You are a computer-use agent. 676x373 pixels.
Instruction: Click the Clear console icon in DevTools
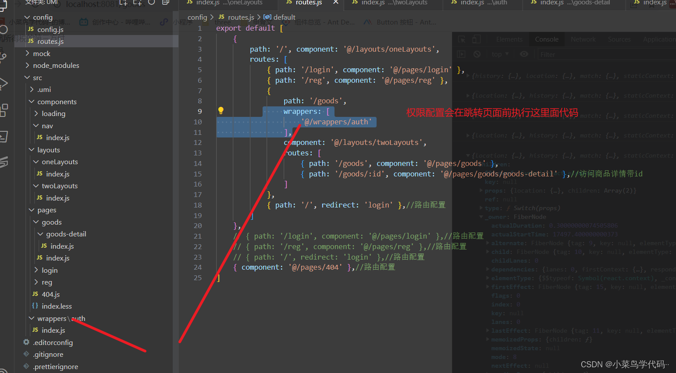pos(477,54)
